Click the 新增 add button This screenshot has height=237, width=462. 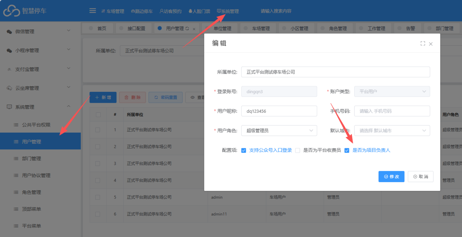[x=103, y=97]
